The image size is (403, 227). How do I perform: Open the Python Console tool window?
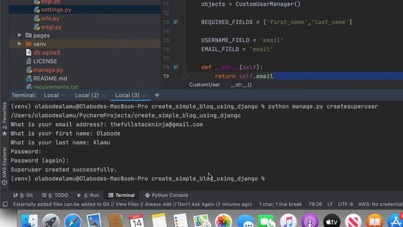(166, 195)
